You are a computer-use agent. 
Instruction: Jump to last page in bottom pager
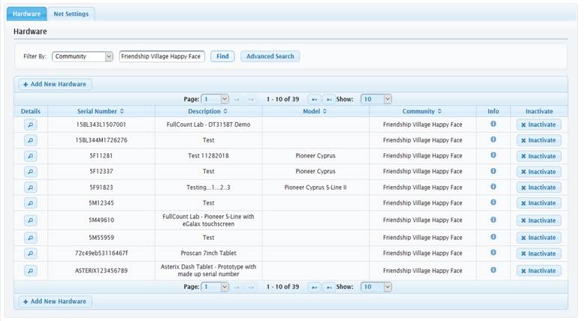point(328,287)
